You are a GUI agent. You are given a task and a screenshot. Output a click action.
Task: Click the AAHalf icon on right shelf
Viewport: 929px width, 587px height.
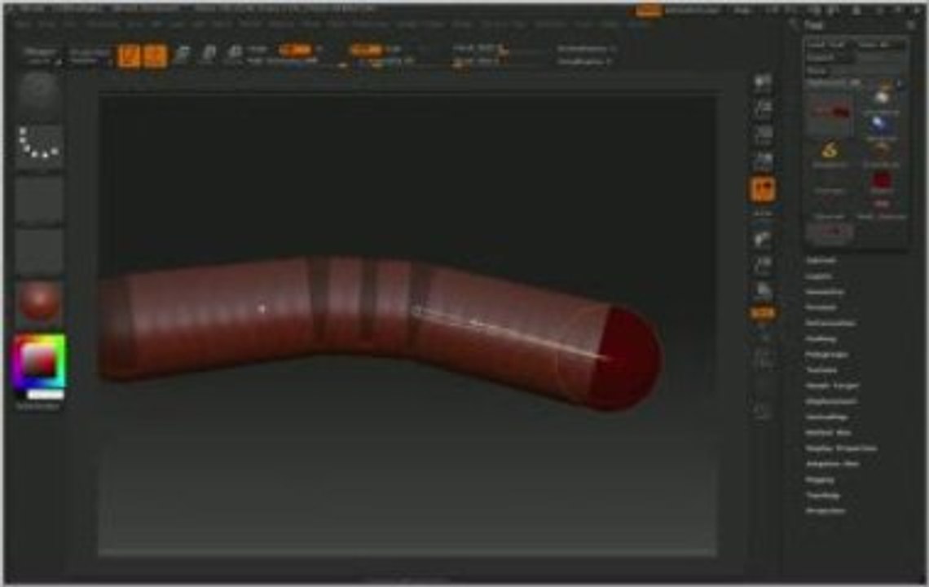coord(763,161)
